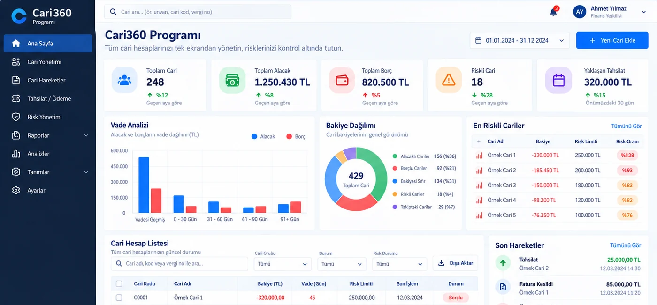Expand the Raporlar menu chevron
Viewport: 657px width, 305px height.
coord(86,135)
